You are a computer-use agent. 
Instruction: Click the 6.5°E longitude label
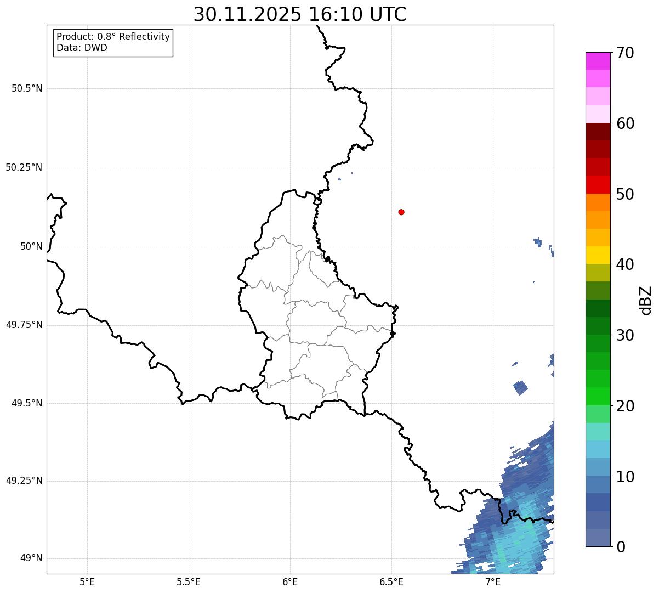click(391, 581)
